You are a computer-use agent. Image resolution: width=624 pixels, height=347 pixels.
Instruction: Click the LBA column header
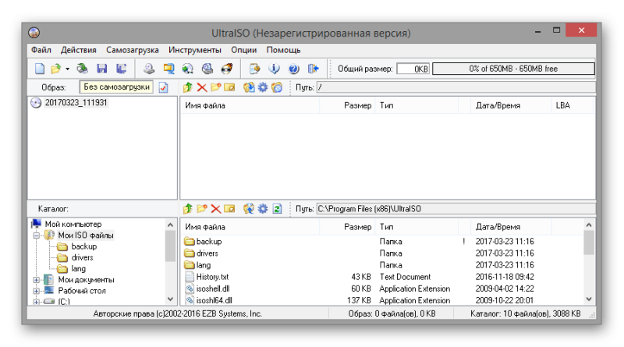pos(562,105)
